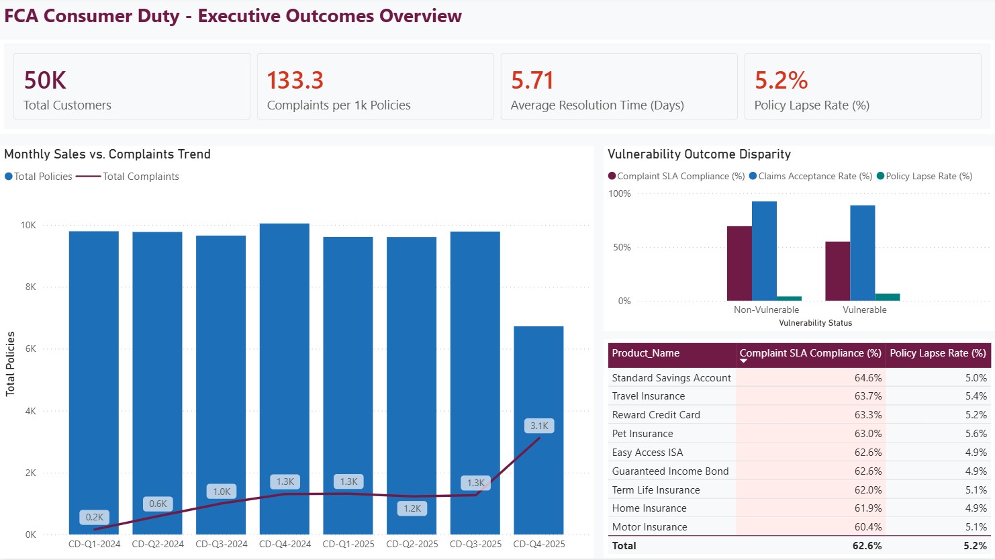Select the Travel Insurance row name
The height and width of the screenshot is (560, 995).
coord(648,396)
